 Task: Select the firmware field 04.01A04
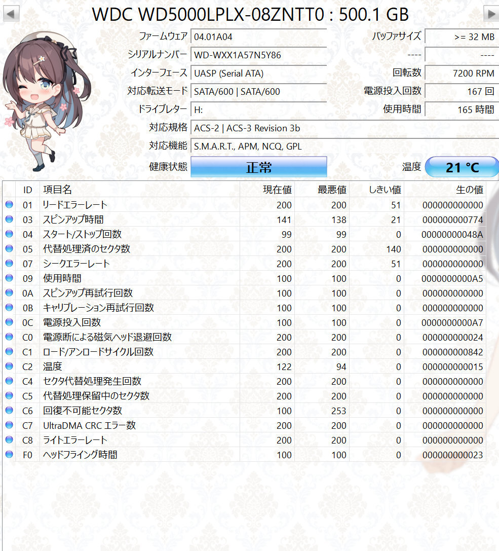point(259,36)
